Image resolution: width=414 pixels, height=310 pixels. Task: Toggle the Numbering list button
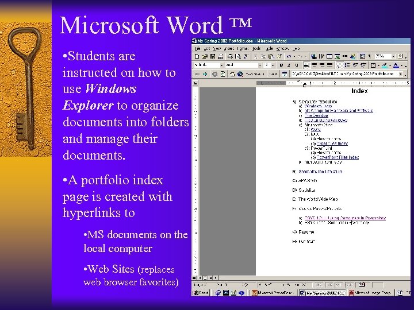340,65
